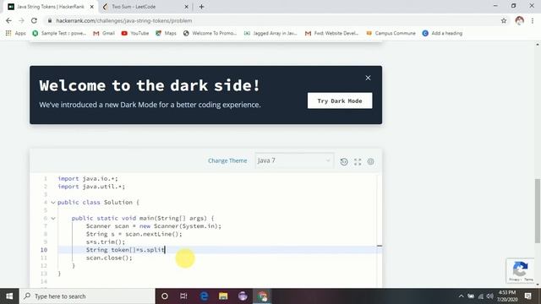Open the Gmail bookmark
This screenshot has width=541, height=304.
coord(104,33)
